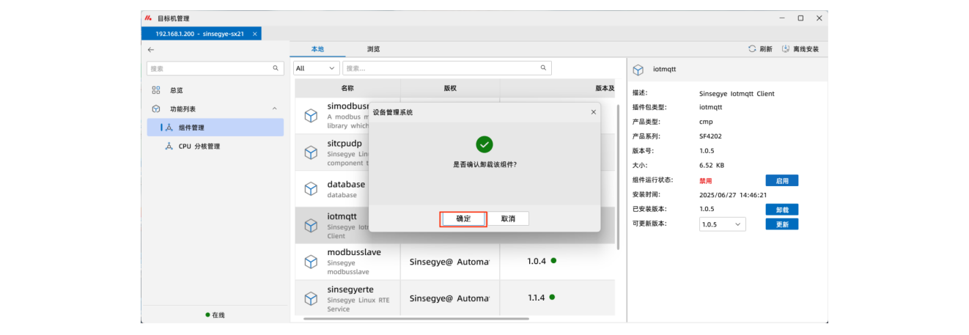969x335 pixels.
Task: Click the search magnifier in the sidebar search
Action: (276, 68)
